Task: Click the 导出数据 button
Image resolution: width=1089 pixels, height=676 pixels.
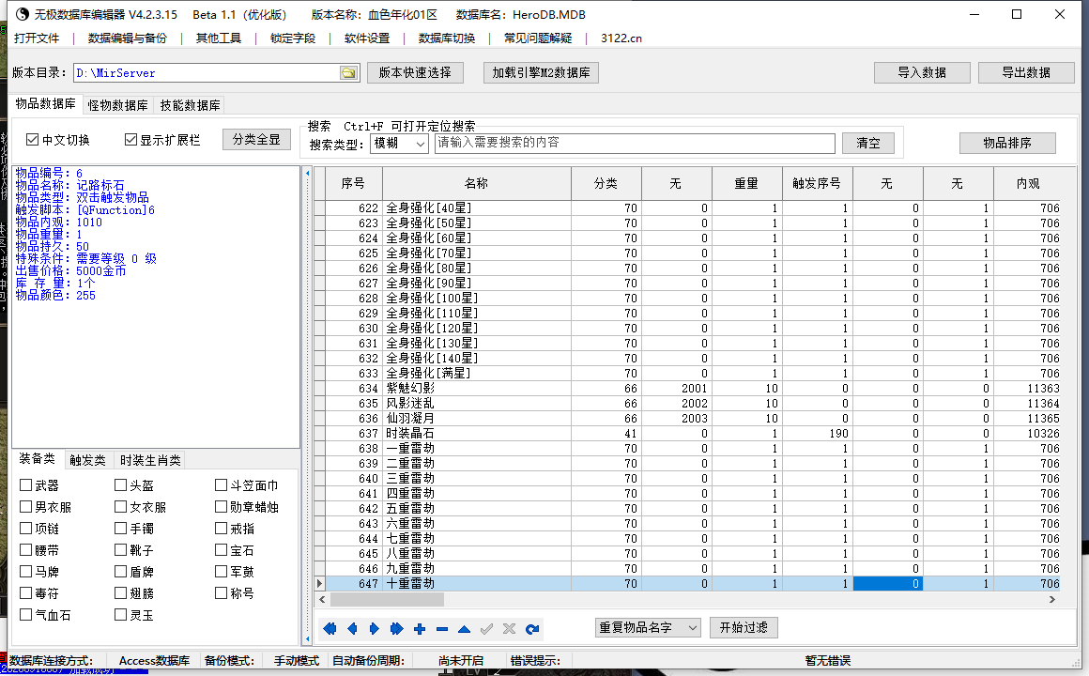Action: (x=1026, y=72)
